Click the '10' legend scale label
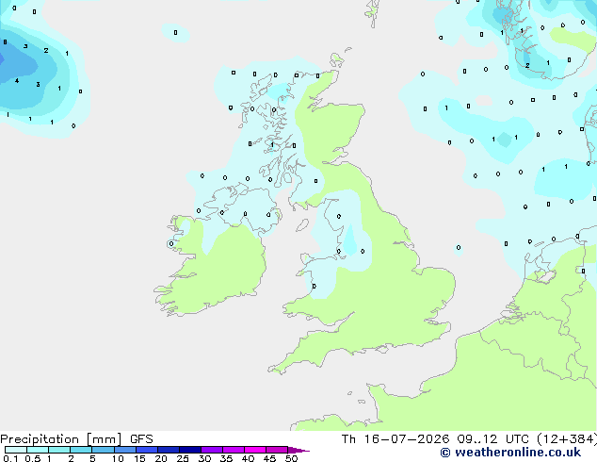The image size is (597, 462). pos(118,458)
